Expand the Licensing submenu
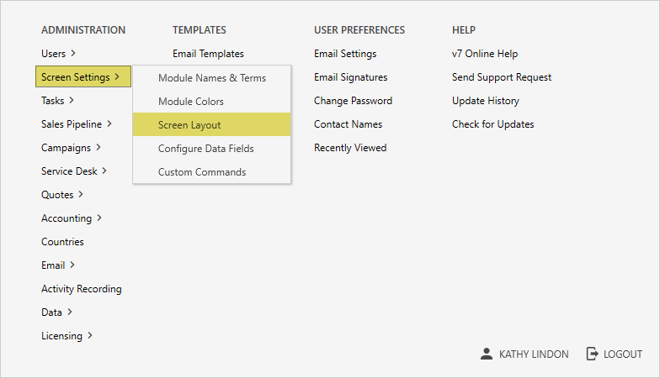Viewport: 660px width, 378px height. (67, 336)
